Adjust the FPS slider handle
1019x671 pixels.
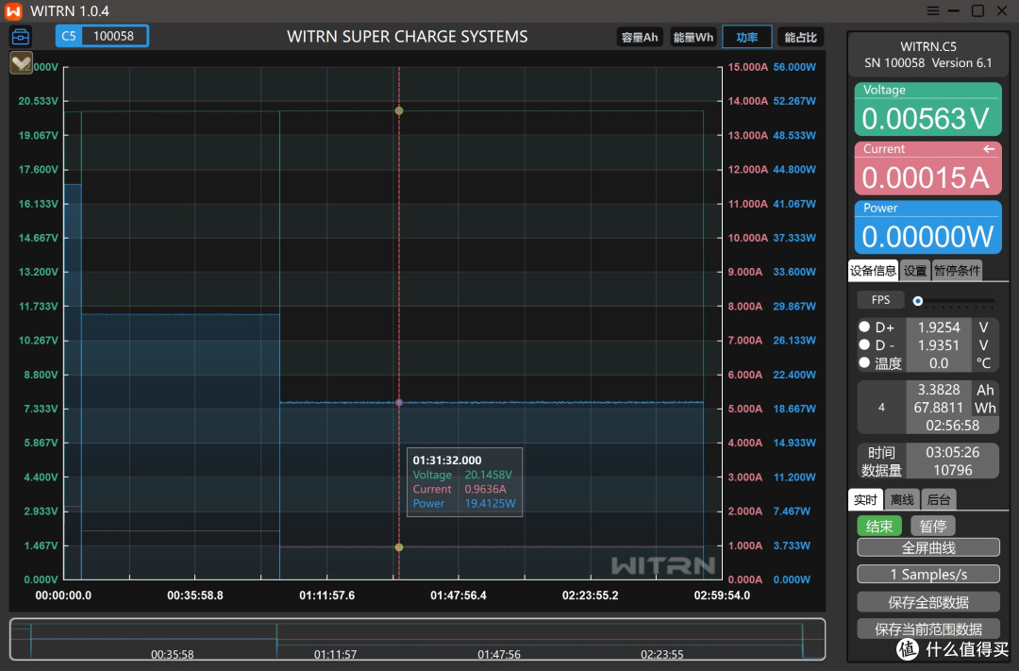(x=918, y=301)
